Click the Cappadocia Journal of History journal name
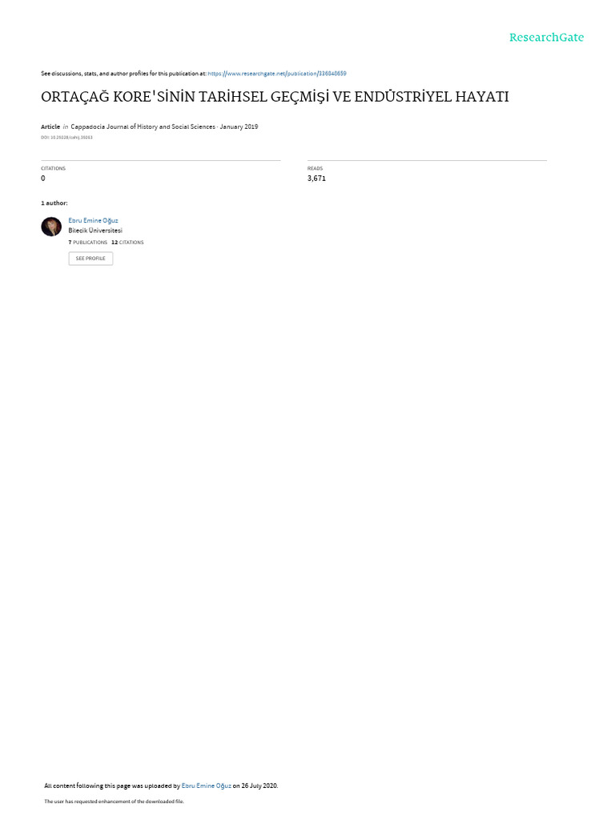This screenshot has height=820, width=615. 143,127
